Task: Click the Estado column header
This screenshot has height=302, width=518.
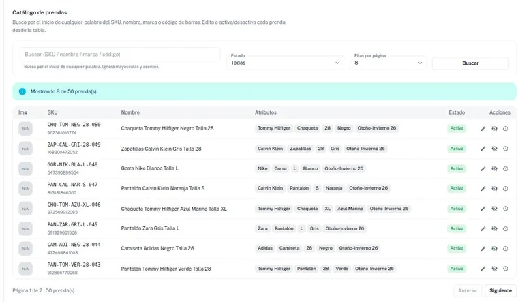Action: click(457, 112)
